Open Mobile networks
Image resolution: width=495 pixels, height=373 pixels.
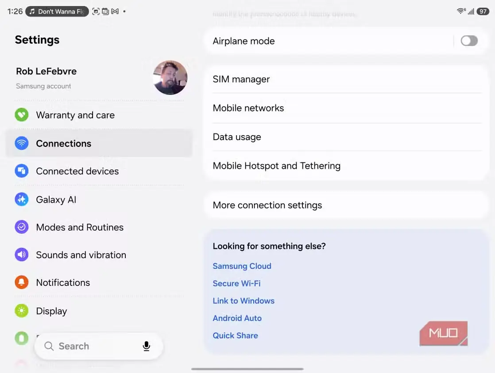(347, 108)
